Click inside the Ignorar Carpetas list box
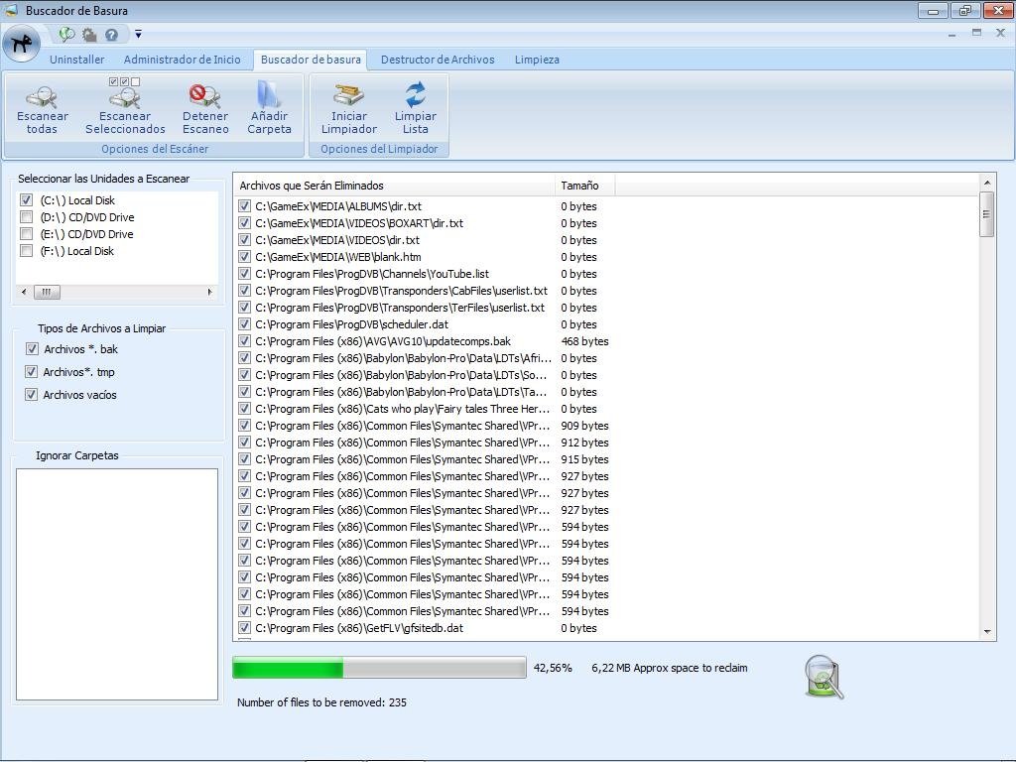 (x=117, y=584)
